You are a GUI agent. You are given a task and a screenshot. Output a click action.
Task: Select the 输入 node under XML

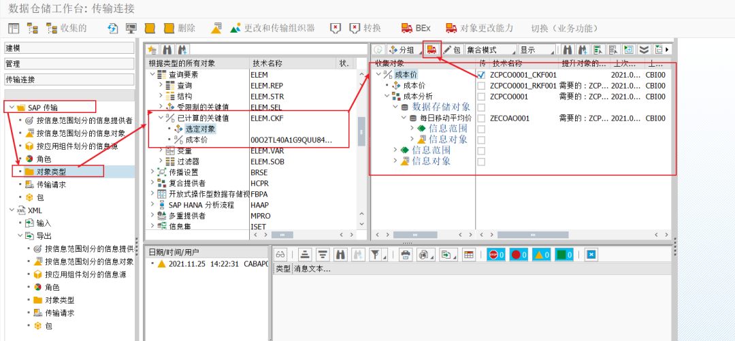(x=44, y=223)
